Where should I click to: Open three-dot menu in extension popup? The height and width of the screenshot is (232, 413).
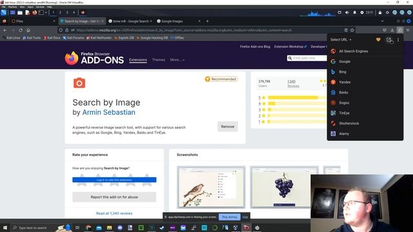pyautogui.click(x=398, y=40)
